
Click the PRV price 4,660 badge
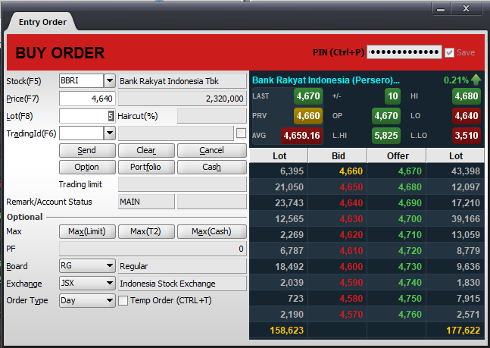pyautogui.click(x=308, y=116)
